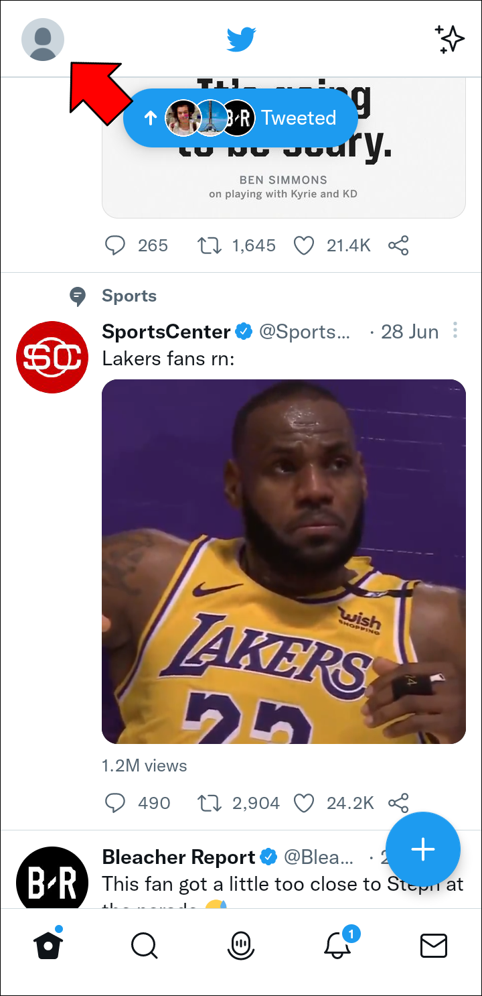Open the Search tab
Image resolution: width=482 pixels, height=996 pixels.
[x=144, y=946]
